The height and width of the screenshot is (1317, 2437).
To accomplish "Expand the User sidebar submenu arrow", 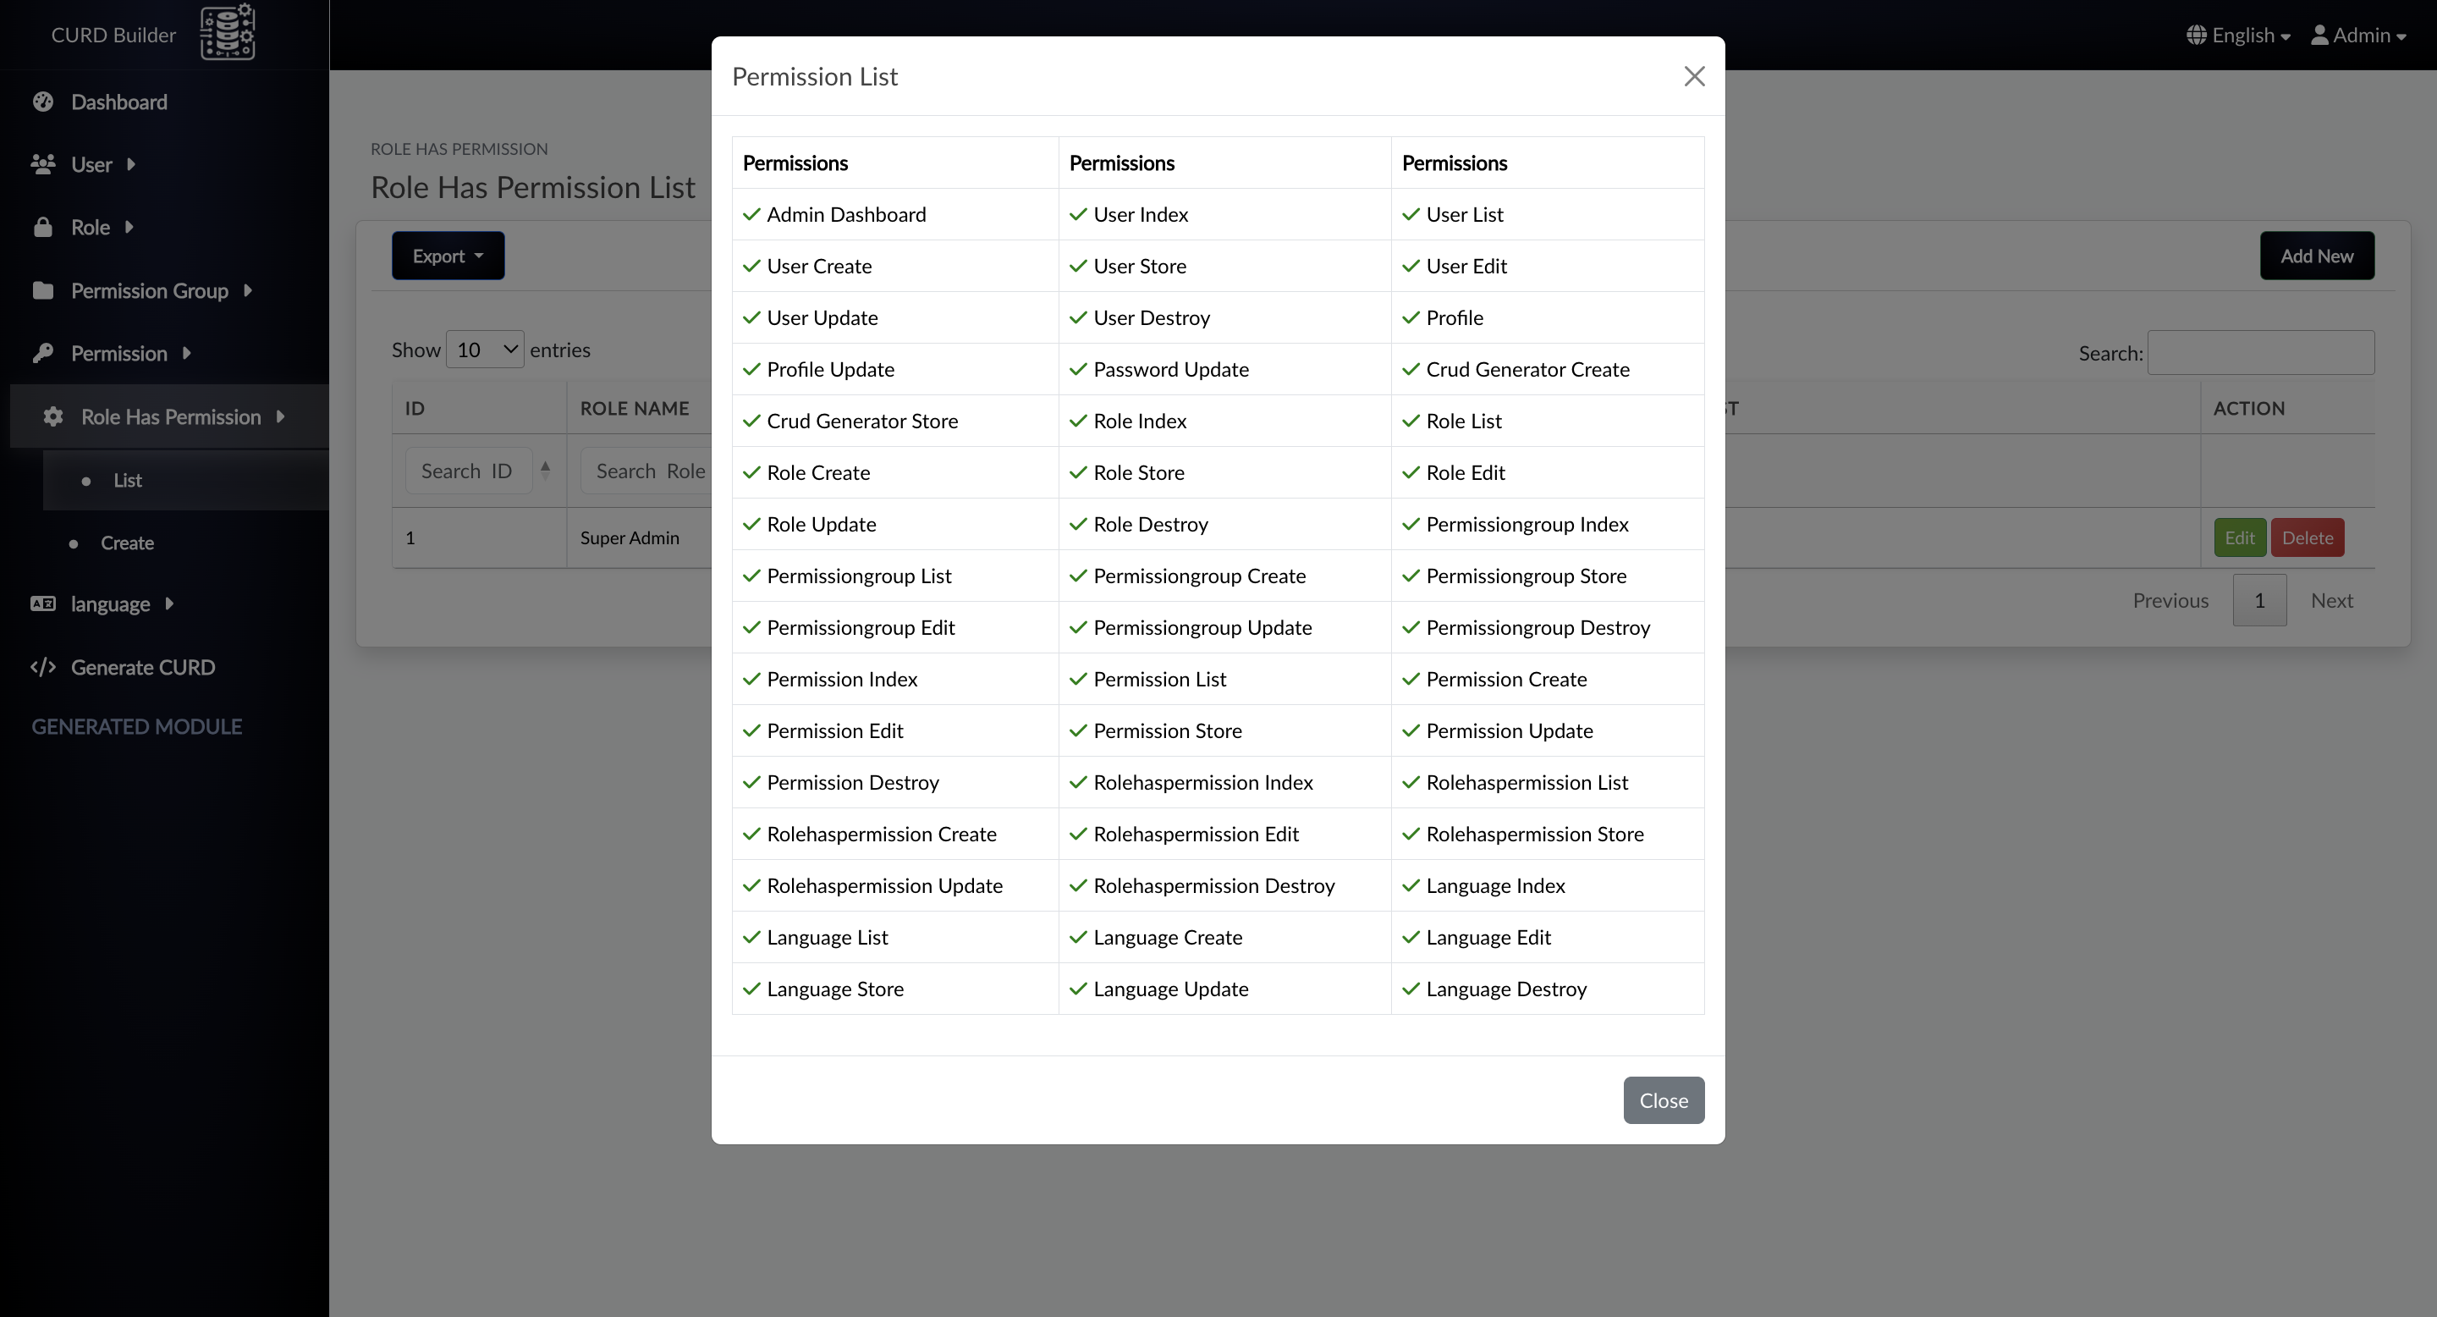I will coord(130,163).
